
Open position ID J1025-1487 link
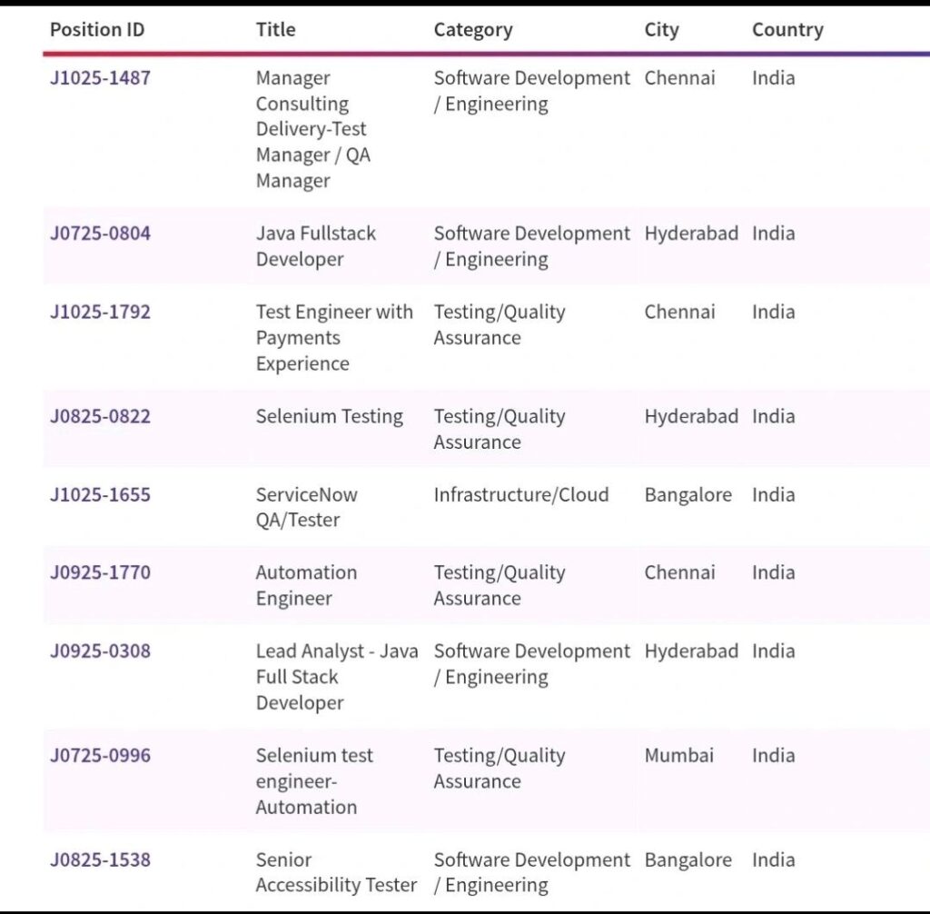pos(100,78)
